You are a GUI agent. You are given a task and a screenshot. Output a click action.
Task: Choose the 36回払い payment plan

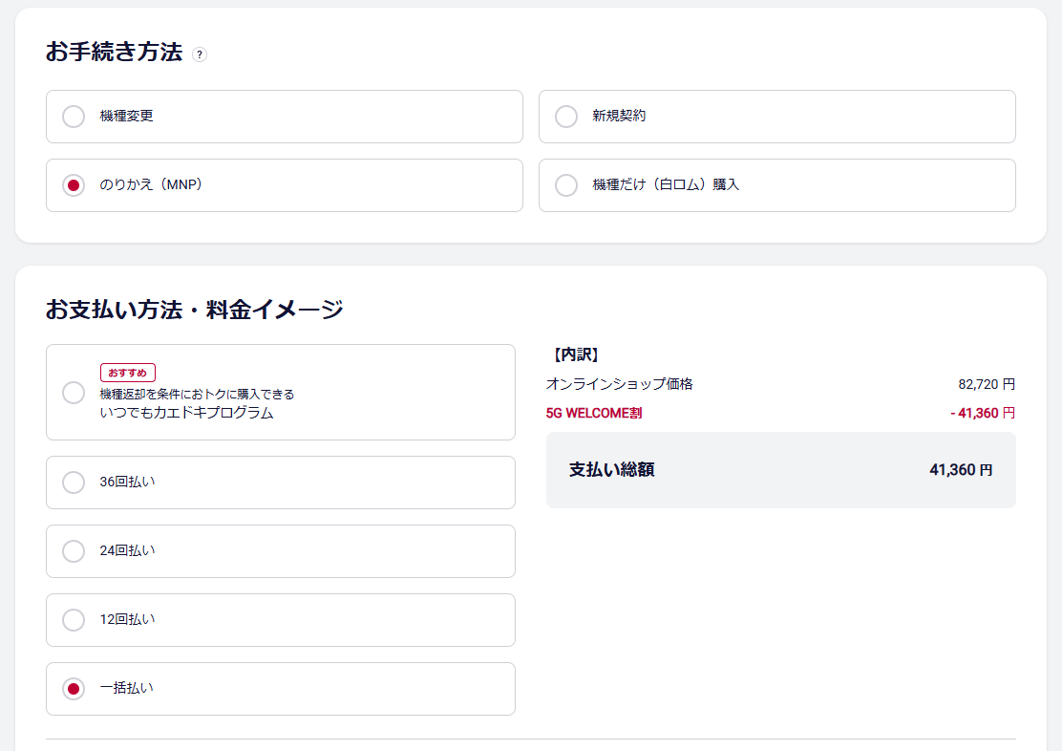click(74, 483)
